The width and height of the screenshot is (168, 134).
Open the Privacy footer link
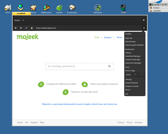coord(121,122)
